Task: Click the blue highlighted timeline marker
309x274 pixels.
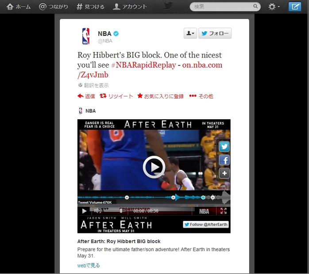Action: (x=203, y=197)
